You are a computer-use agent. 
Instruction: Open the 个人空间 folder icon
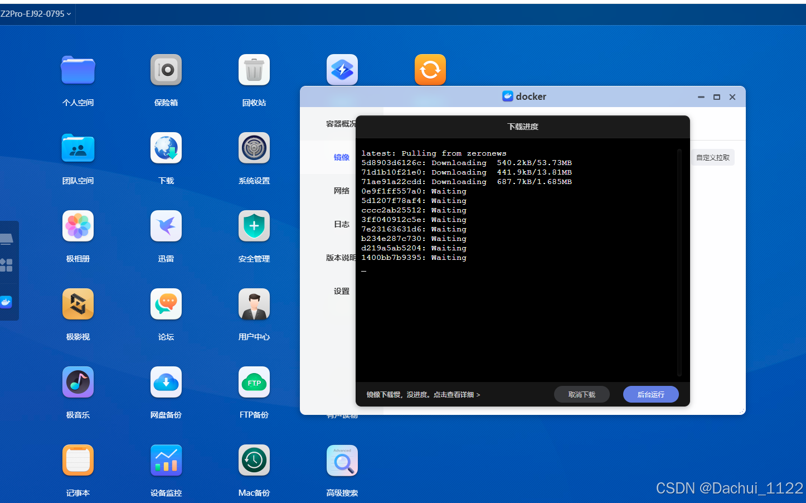coord(78,70)
